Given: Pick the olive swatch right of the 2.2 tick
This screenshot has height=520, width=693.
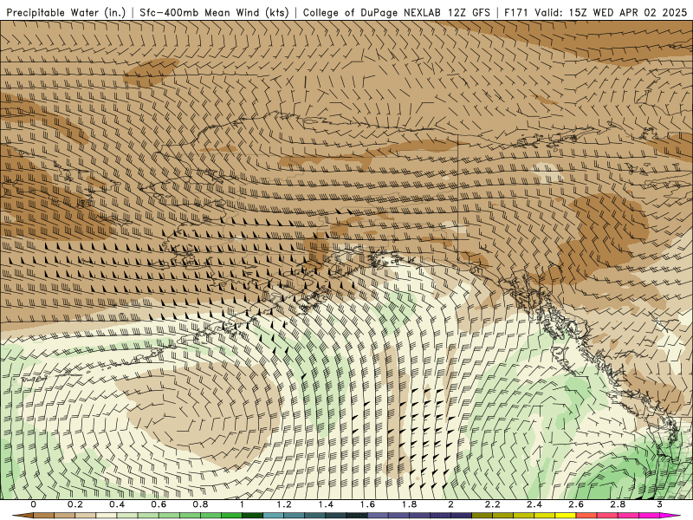Looking at the screenshot, I should [503, 516].
